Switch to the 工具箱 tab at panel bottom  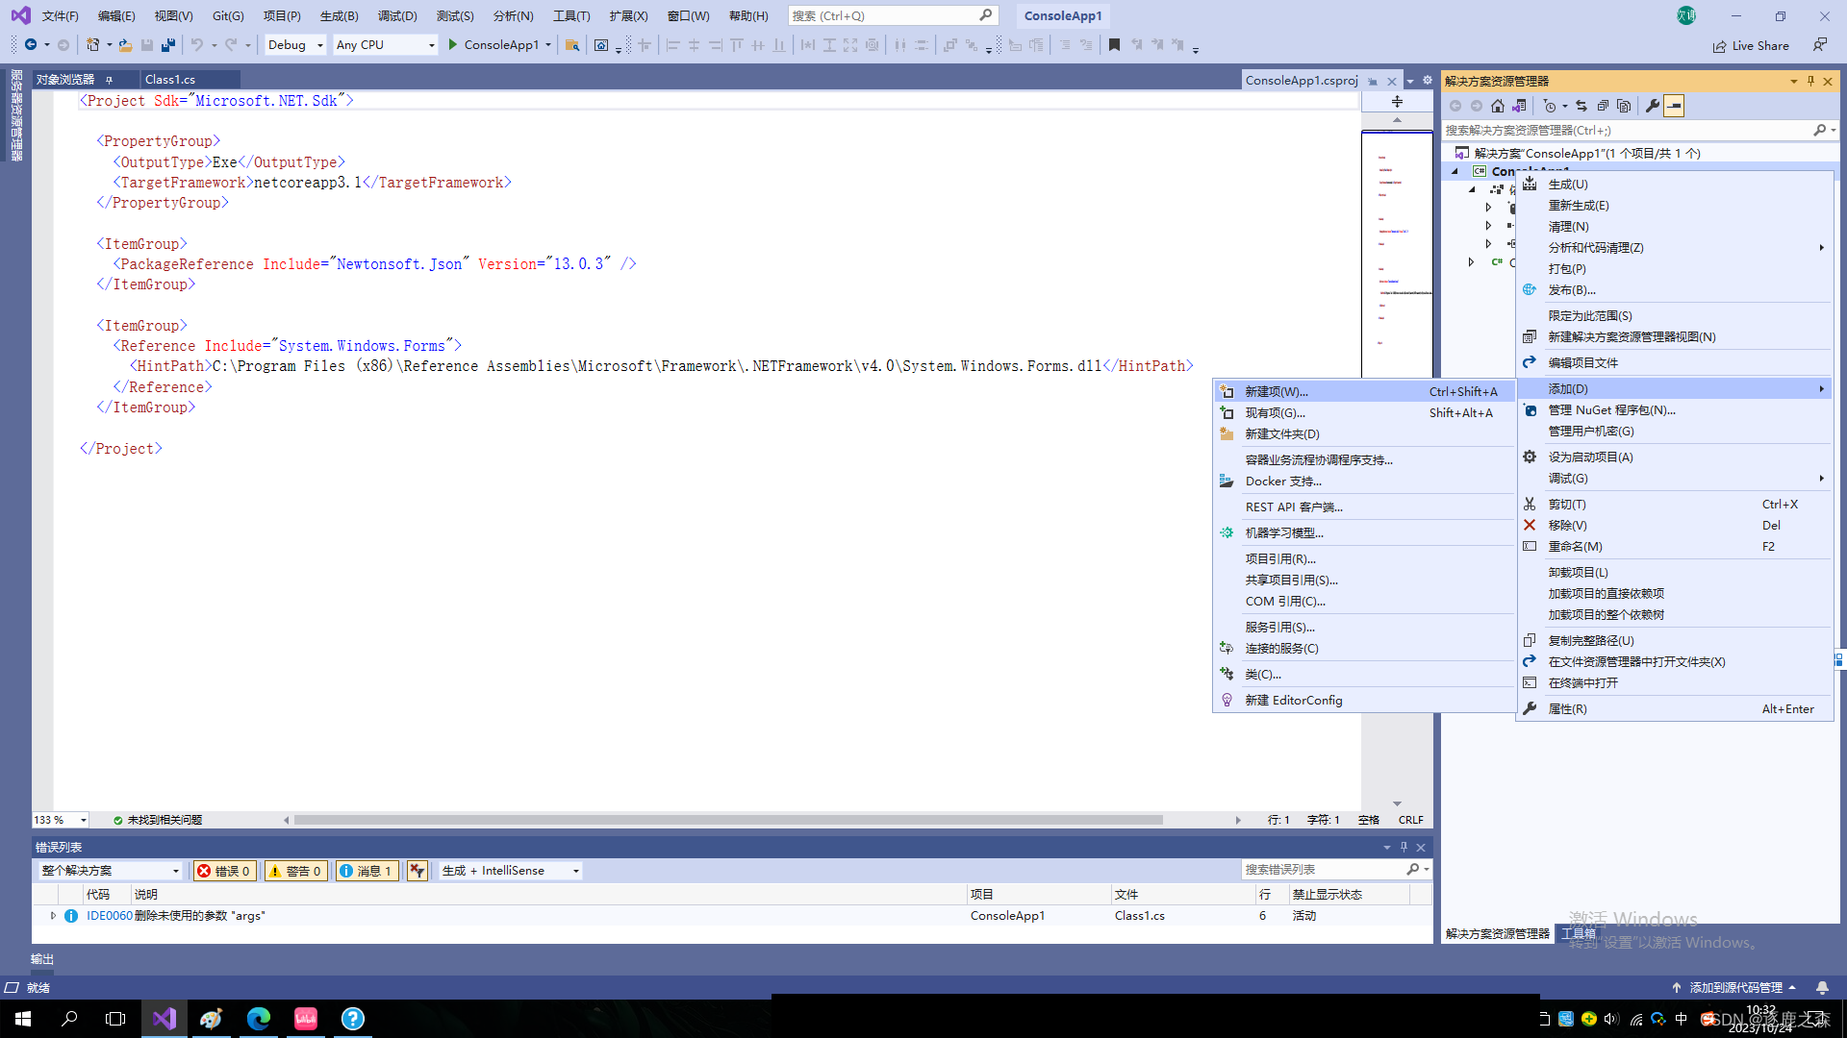click(1578, 933)
